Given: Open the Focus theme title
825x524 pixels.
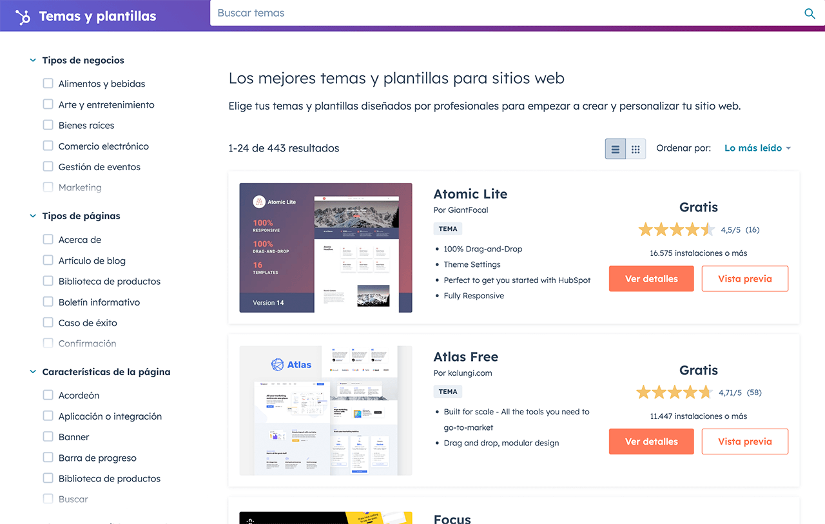Looking at the screenshot, I should point(452,518).
